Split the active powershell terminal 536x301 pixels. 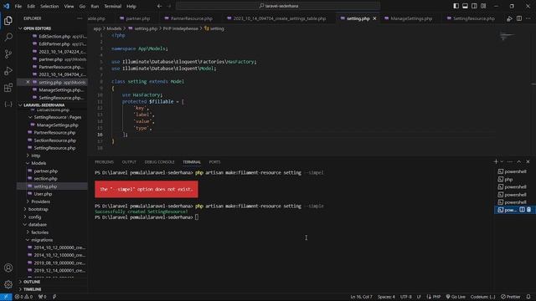[x=522, y=210]
